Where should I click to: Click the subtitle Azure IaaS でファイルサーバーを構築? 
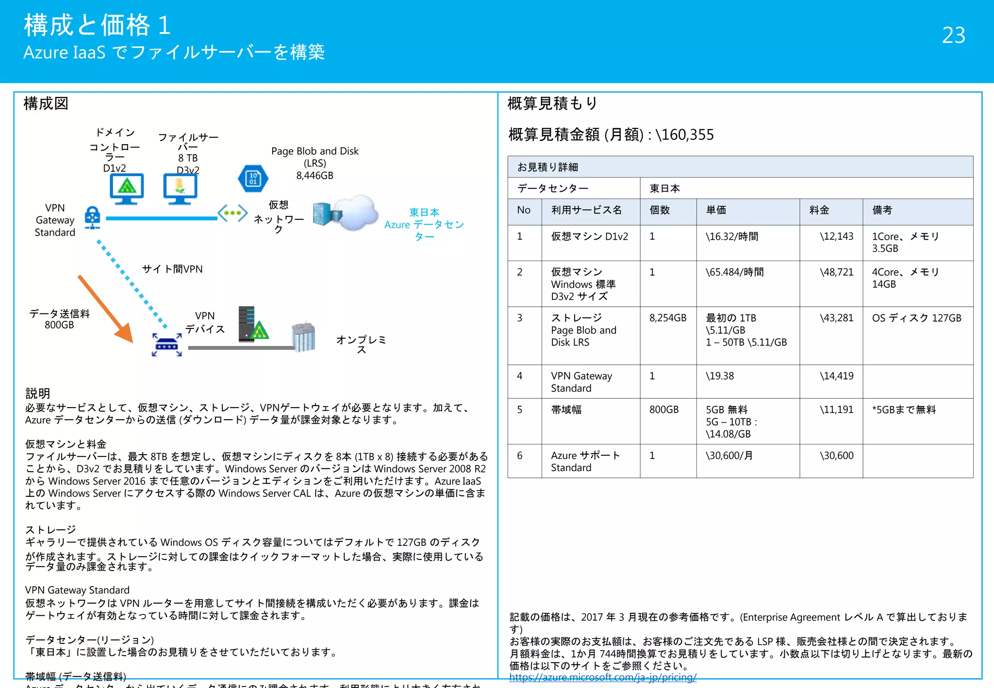pyautogui.click(x=174, y=52)
